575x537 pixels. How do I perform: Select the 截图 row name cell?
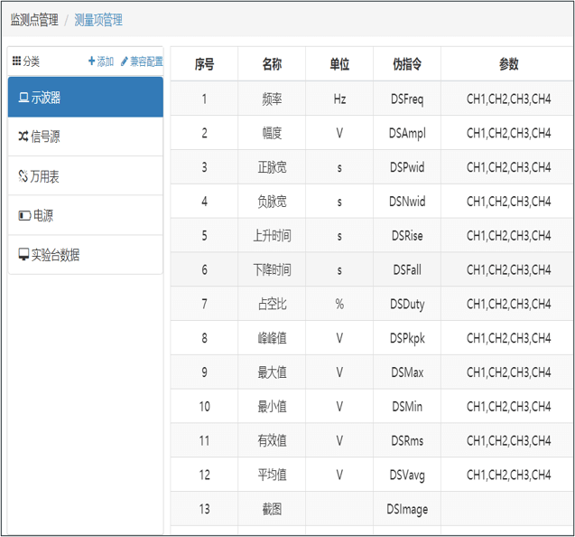[272, 509]
